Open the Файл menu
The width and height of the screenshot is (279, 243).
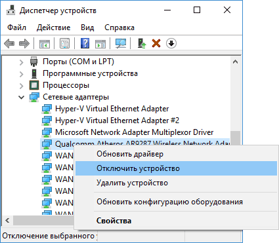click(x=16, y=28)
